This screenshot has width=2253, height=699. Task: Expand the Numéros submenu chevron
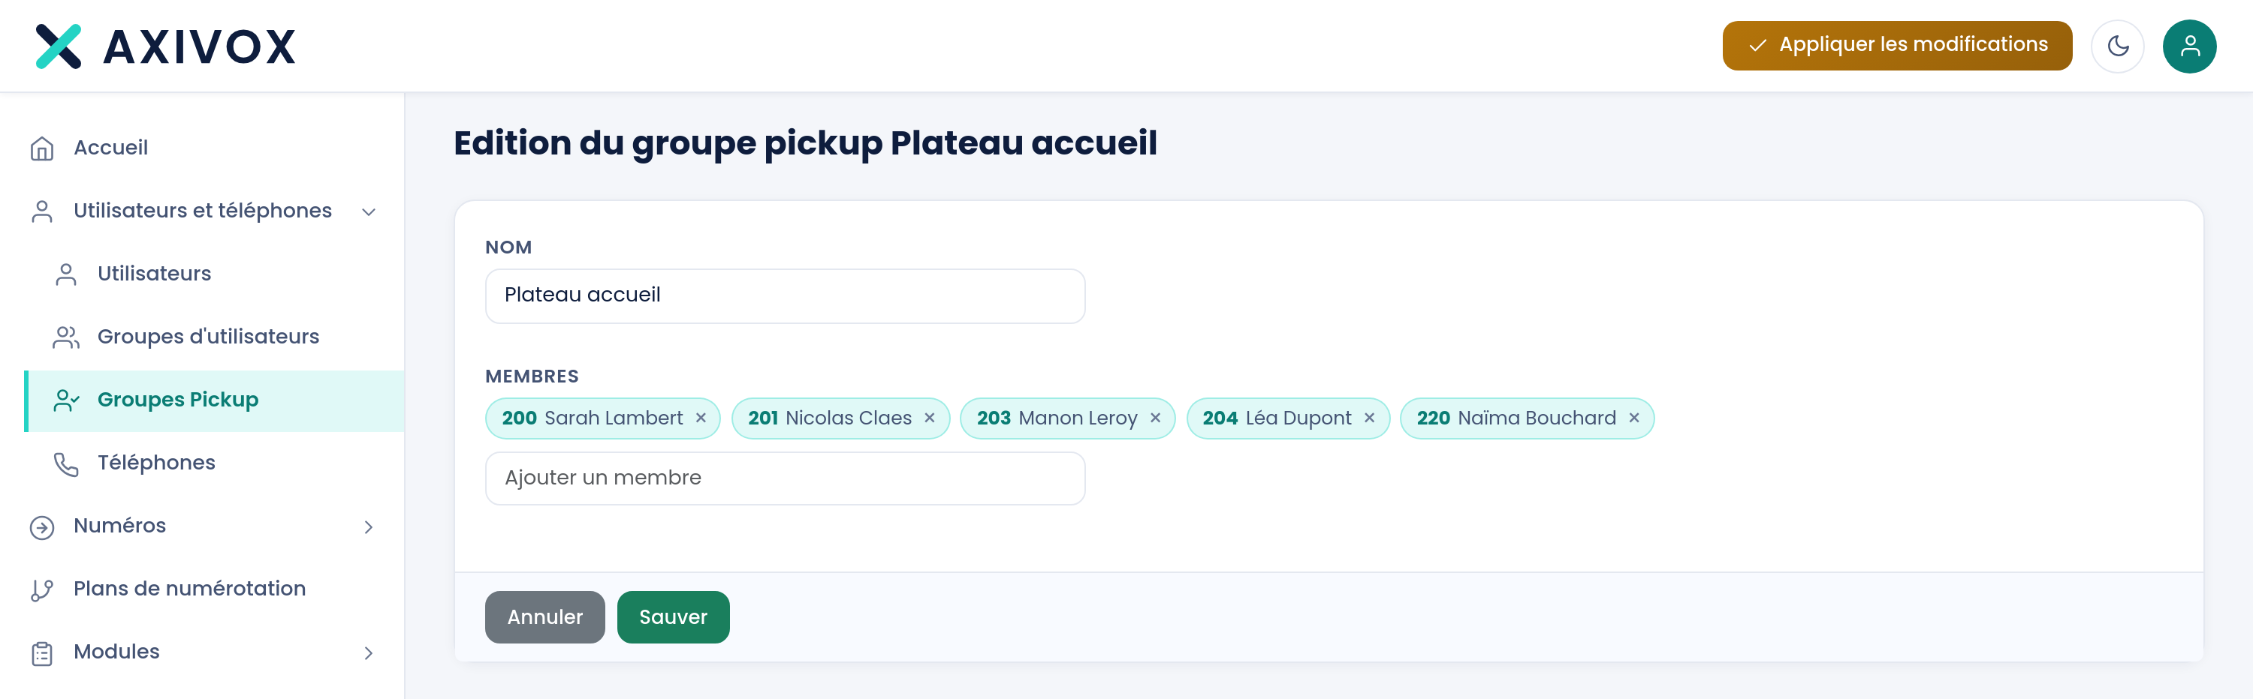[368, 526]
